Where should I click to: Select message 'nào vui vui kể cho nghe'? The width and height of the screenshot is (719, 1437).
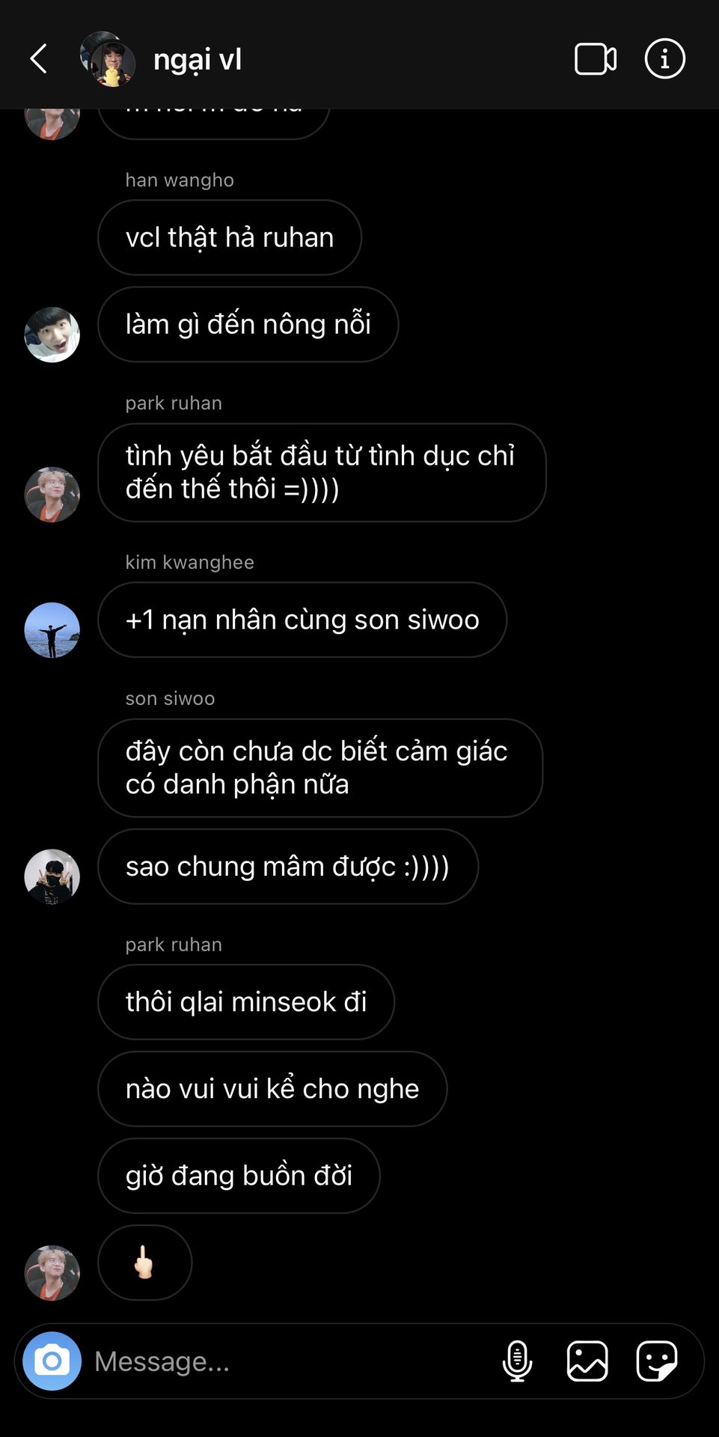point(272,1089)
